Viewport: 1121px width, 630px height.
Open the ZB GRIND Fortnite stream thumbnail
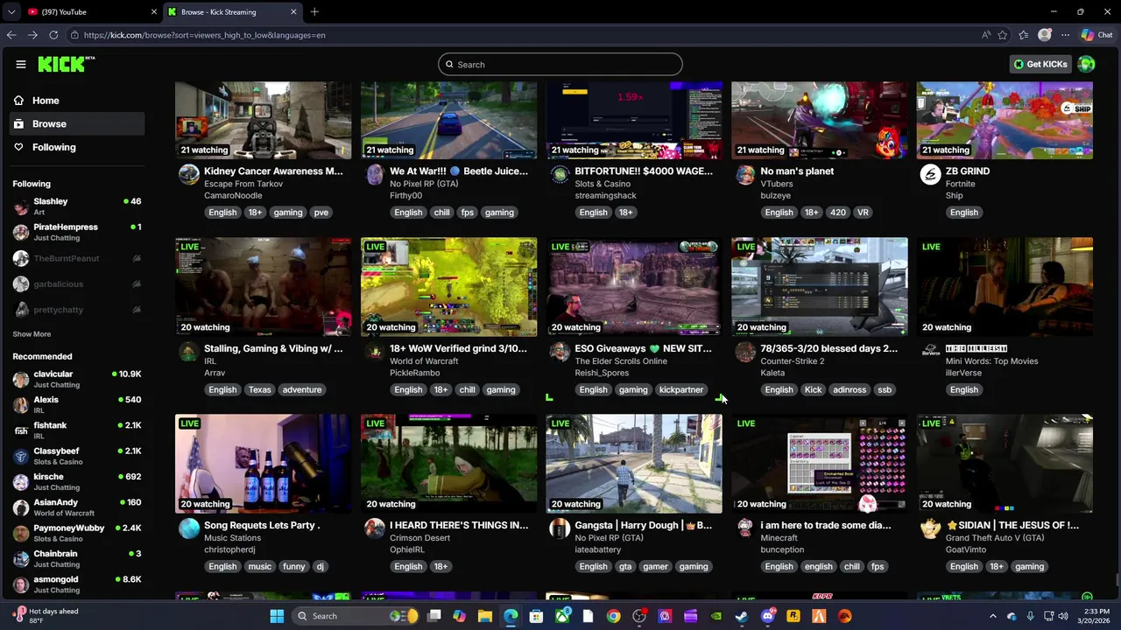[x=1005, y=121]
